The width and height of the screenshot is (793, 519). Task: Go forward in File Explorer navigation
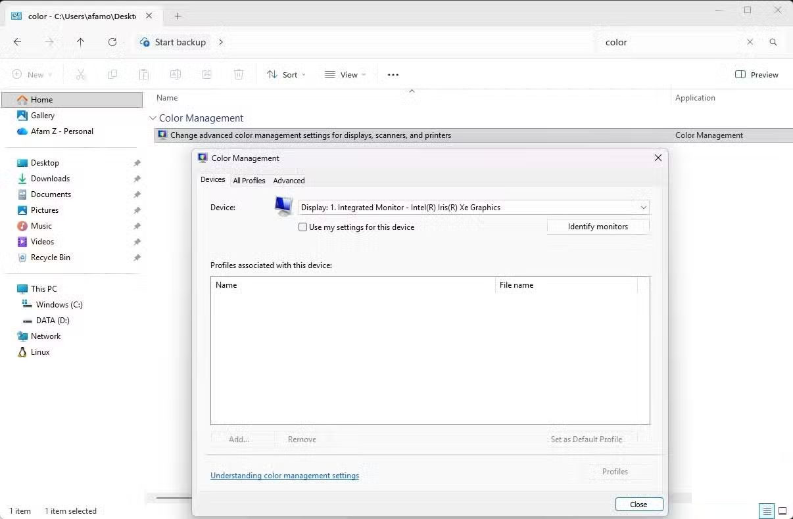click(49, 42)
